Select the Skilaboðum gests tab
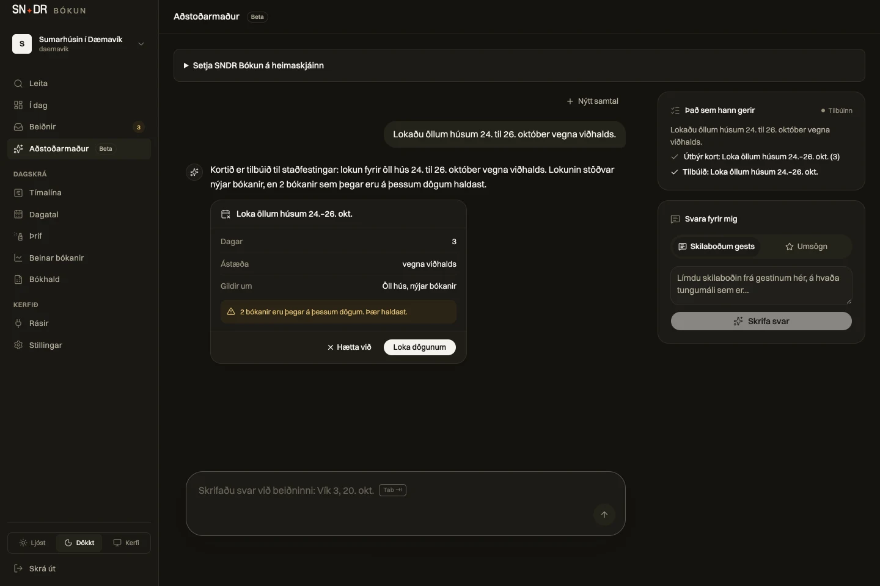Screen dimensions: 880x586 click(716, 247)
